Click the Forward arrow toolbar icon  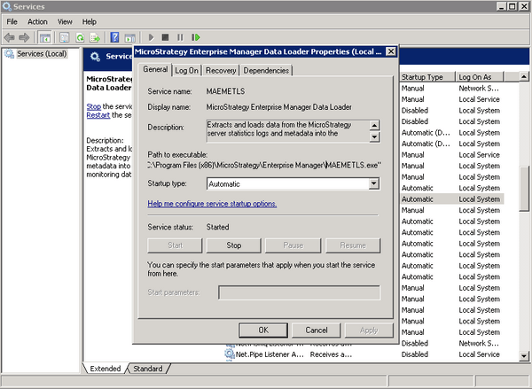coord(24,37)
